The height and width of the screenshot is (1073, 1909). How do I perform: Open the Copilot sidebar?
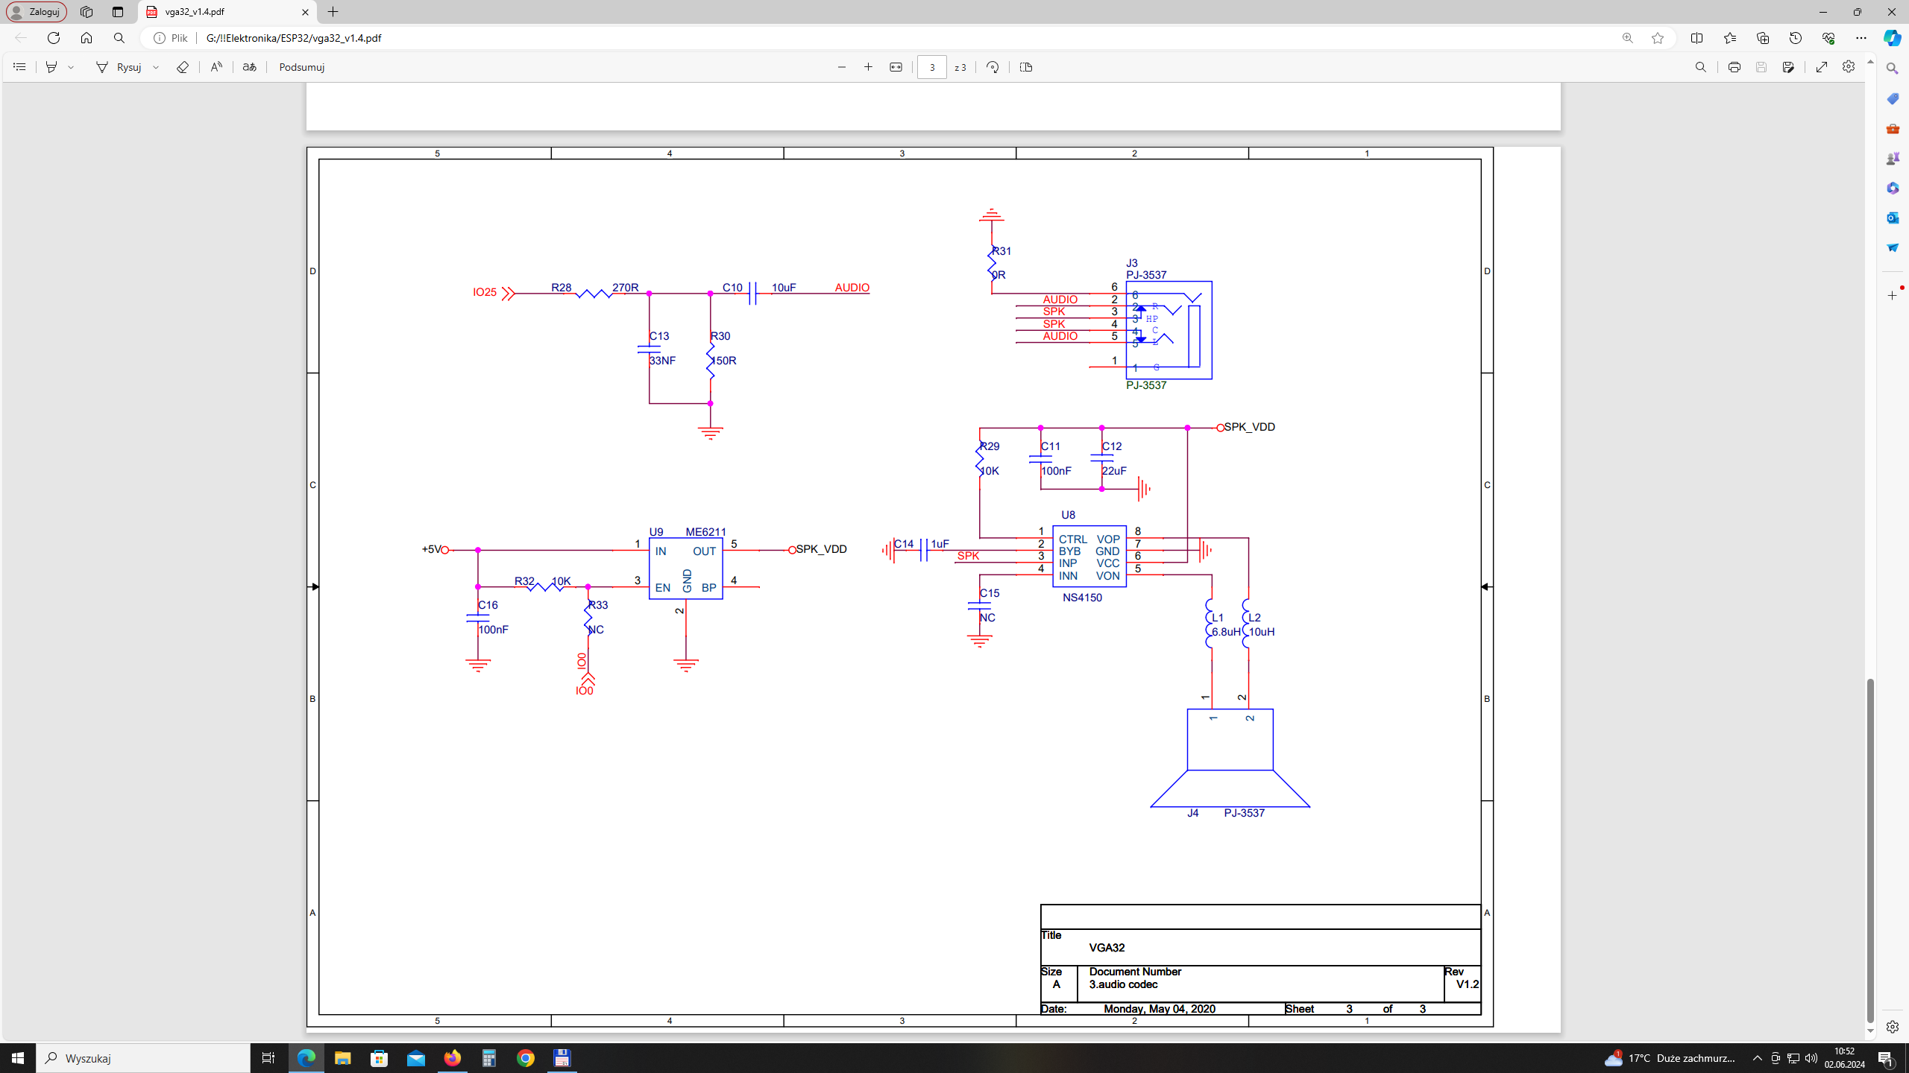tap(1893, 38)
